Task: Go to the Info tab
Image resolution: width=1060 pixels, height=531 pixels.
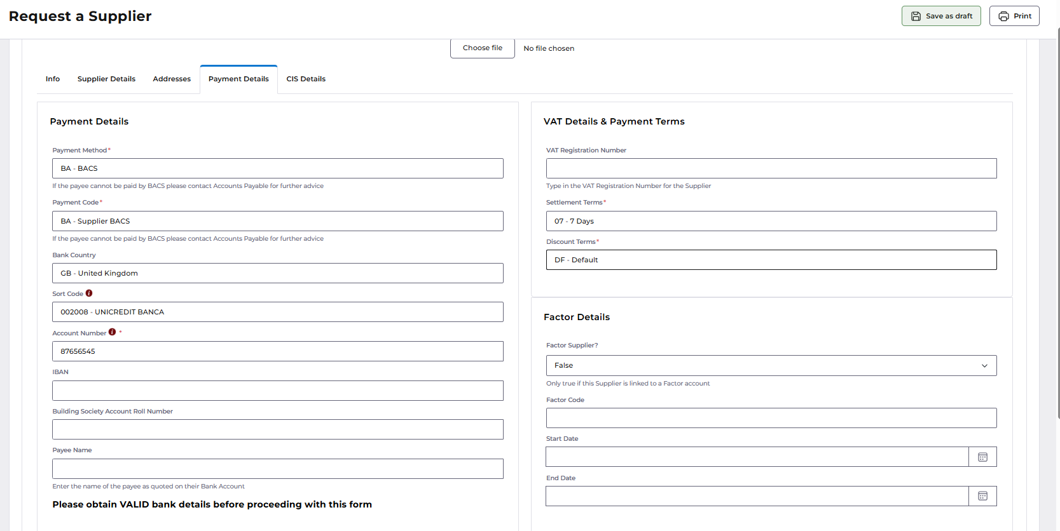Action: [x=53, y=79]
